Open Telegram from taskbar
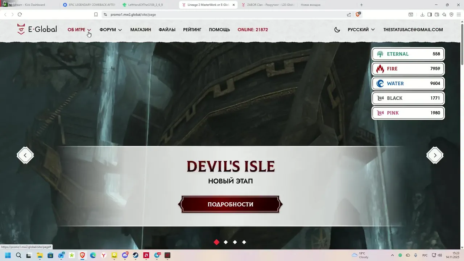464x261 pixels. [157, 255]
